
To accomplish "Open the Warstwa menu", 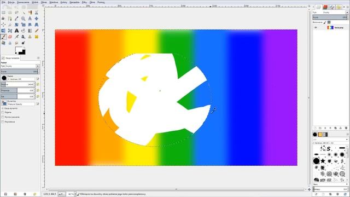I will 54,2.
